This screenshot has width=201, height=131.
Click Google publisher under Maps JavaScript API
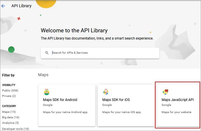(166, 105)
